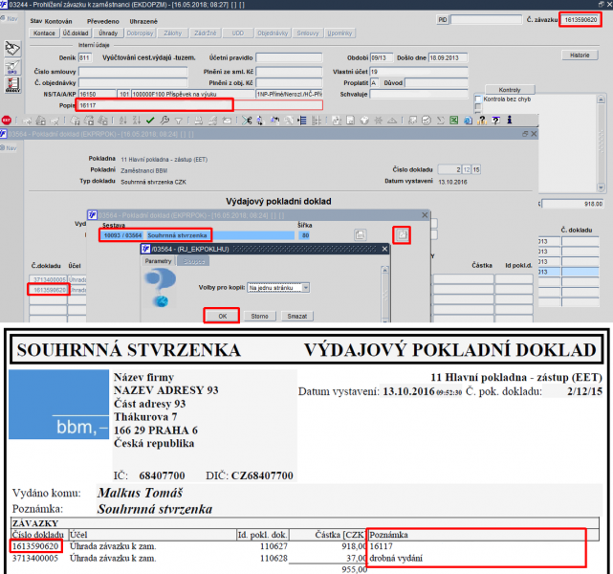Click the Upomínky button
Viewport: 613px width, 574px height.
339,33
